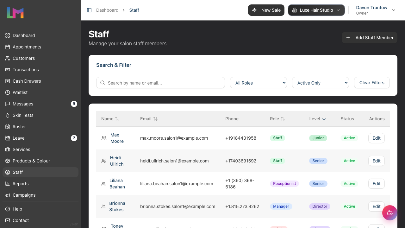Click phone number +17403691592
Viewport: 405px width, 228px height.
coord(241,161)
